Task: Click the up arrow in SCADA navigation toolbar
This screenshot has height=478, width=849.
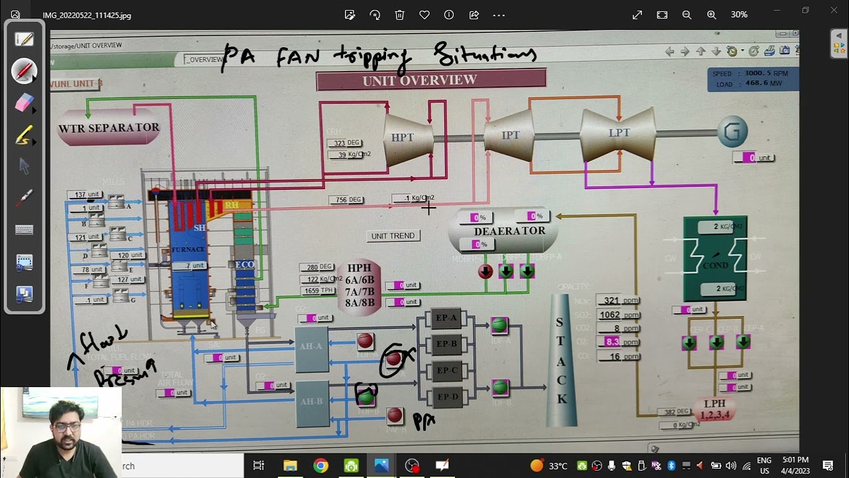Action: point(700,51)
